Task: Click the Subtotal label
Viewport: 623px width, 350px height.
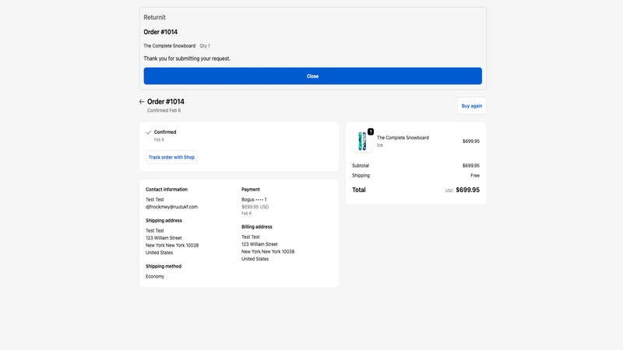Action: pos(361,166)
